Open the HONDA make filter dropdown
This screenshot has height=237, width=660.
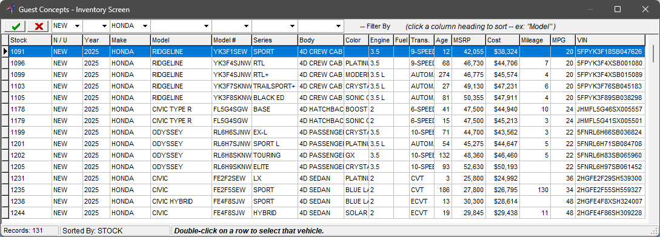coord(145,26)
